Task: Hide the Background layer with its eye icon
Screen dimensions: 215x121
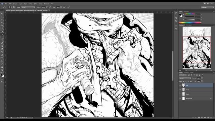Action: (180, 98)
